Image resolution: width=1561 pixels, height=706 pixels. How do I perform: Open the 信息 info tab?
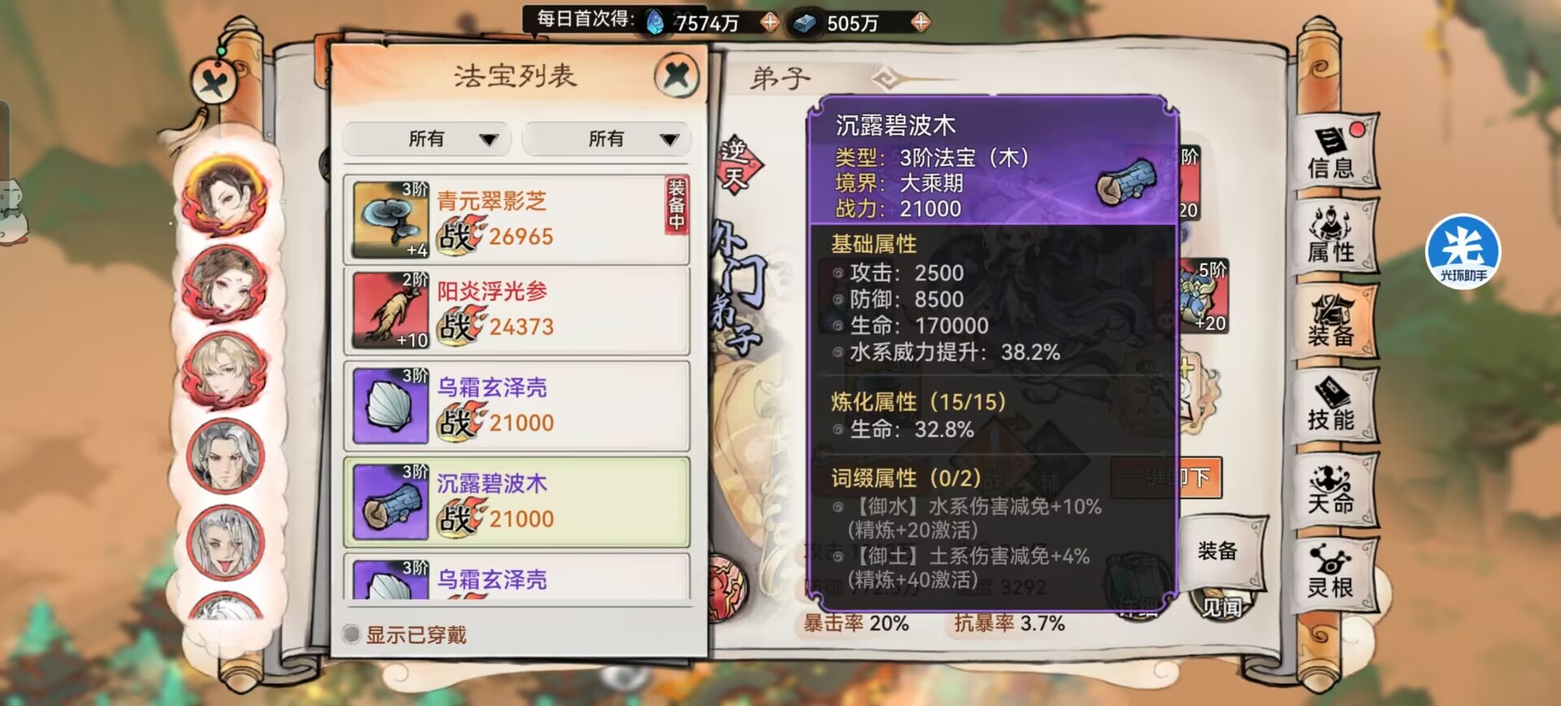1333,152
